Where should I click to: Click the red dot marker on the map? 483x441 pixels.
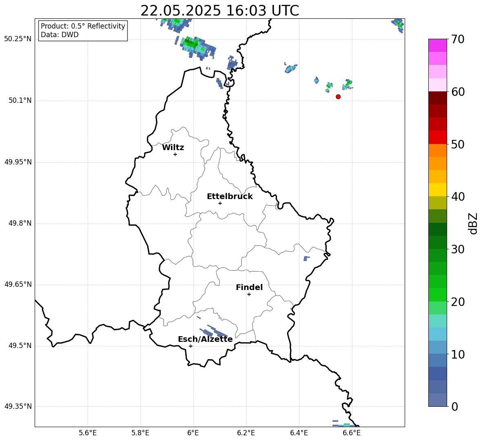[x=338, y=97]
